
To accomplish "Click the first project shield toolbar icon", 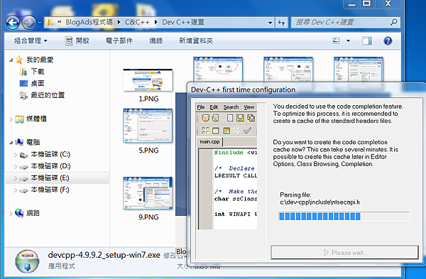I will 205,118.
